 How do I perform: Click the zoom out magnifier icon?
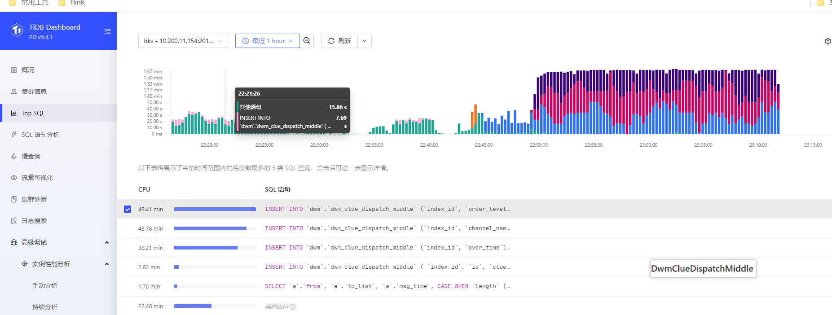(x=307, y=41)
